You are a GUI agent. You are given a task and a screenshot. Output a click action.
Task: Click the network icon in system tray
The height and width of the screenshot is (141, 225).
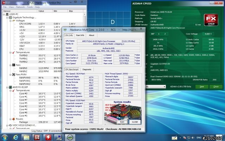tap(189, 138)
